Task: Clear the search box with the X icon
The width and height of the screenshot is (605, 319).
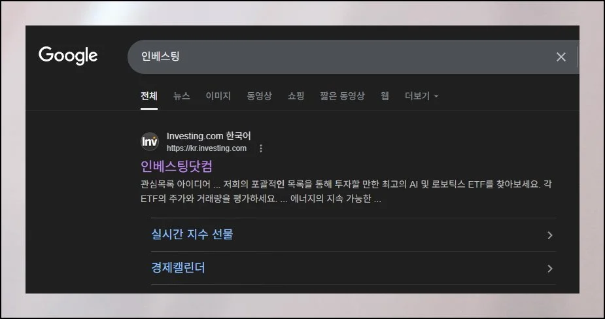Action: 561,57
